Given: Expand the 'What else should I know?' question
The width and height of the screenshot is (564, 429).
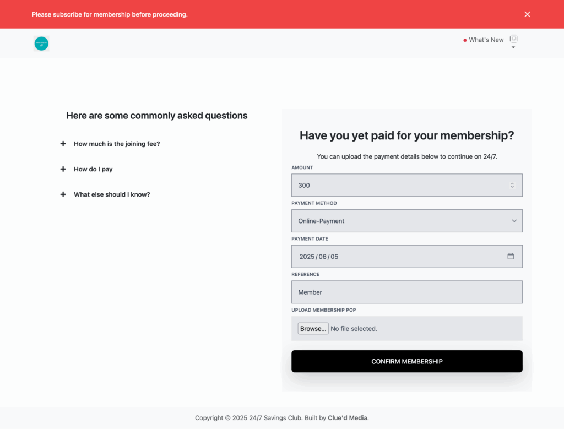Looking at the screenshot, I should pyautogui.click(x=111, y=194).
